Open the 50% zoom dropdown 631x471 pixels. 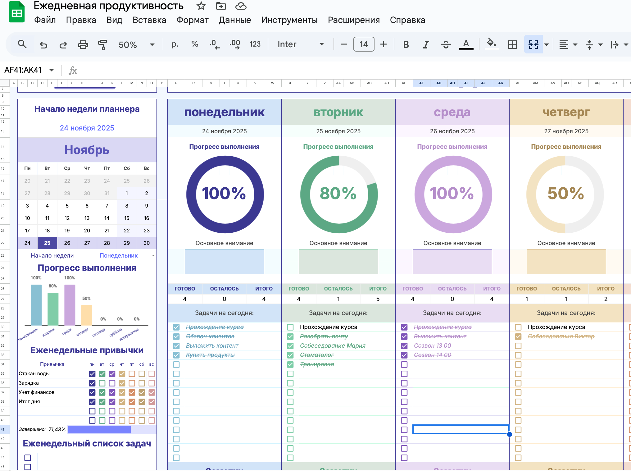point(152,45)
